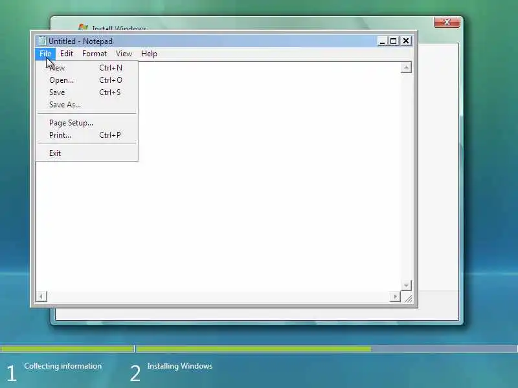The height and width of the screenshot is (388, 518).
Task: Click the Install Windows logo icon
Action: (x=83, y=27)
